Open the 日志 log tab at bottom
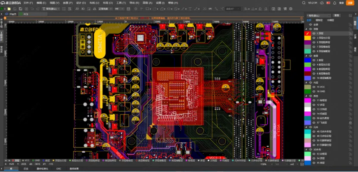358x172 pixels. [26, 169]
